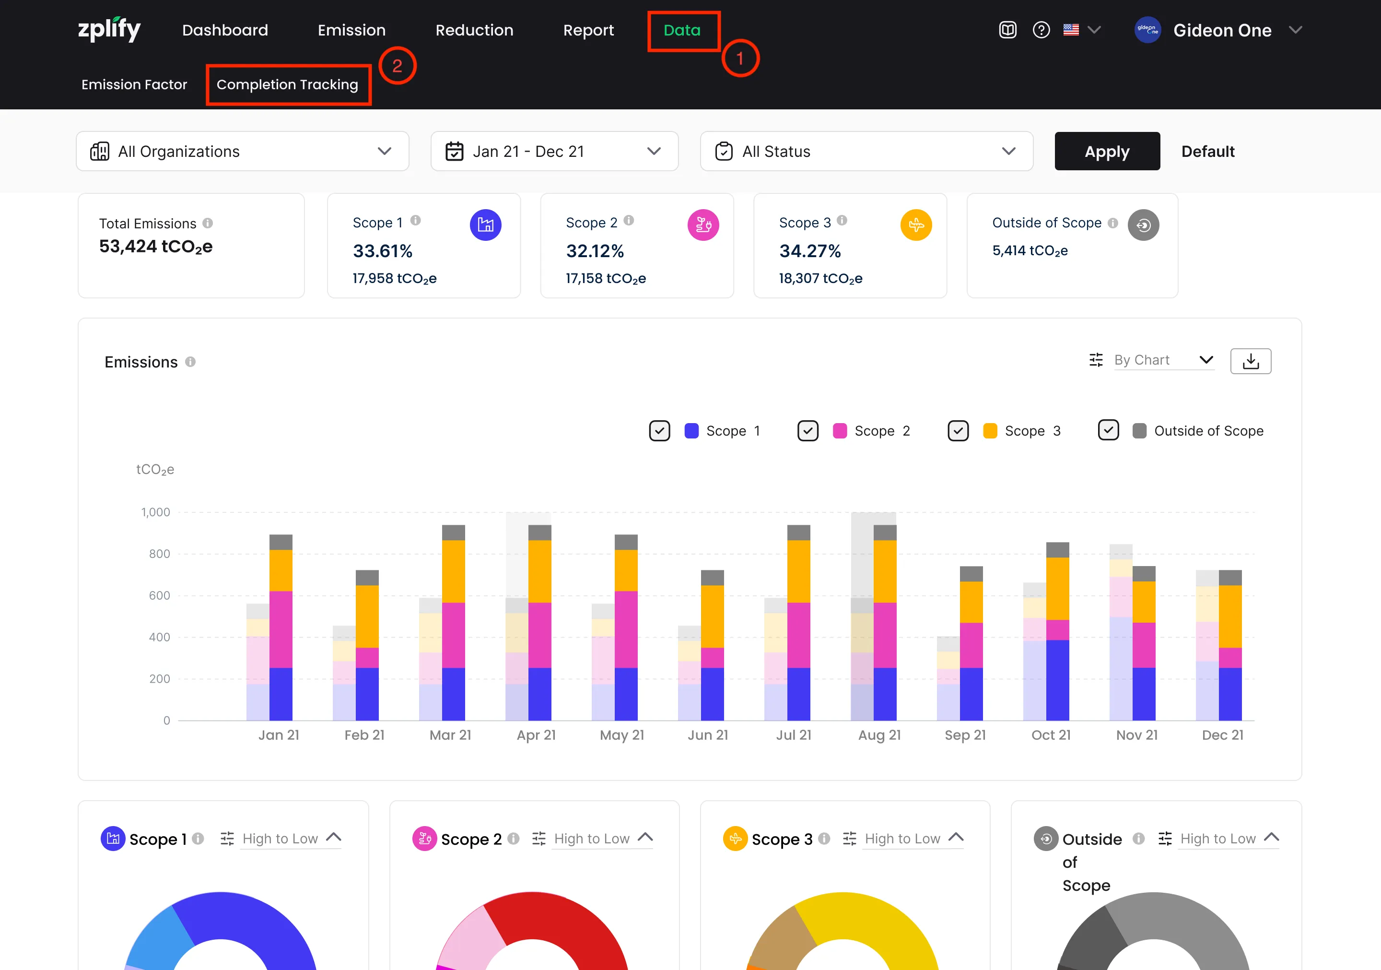The height and width of the screenshot is (970, 1381).
Task: Click the guide book icon in header
Action: (x=1007, y=30)
